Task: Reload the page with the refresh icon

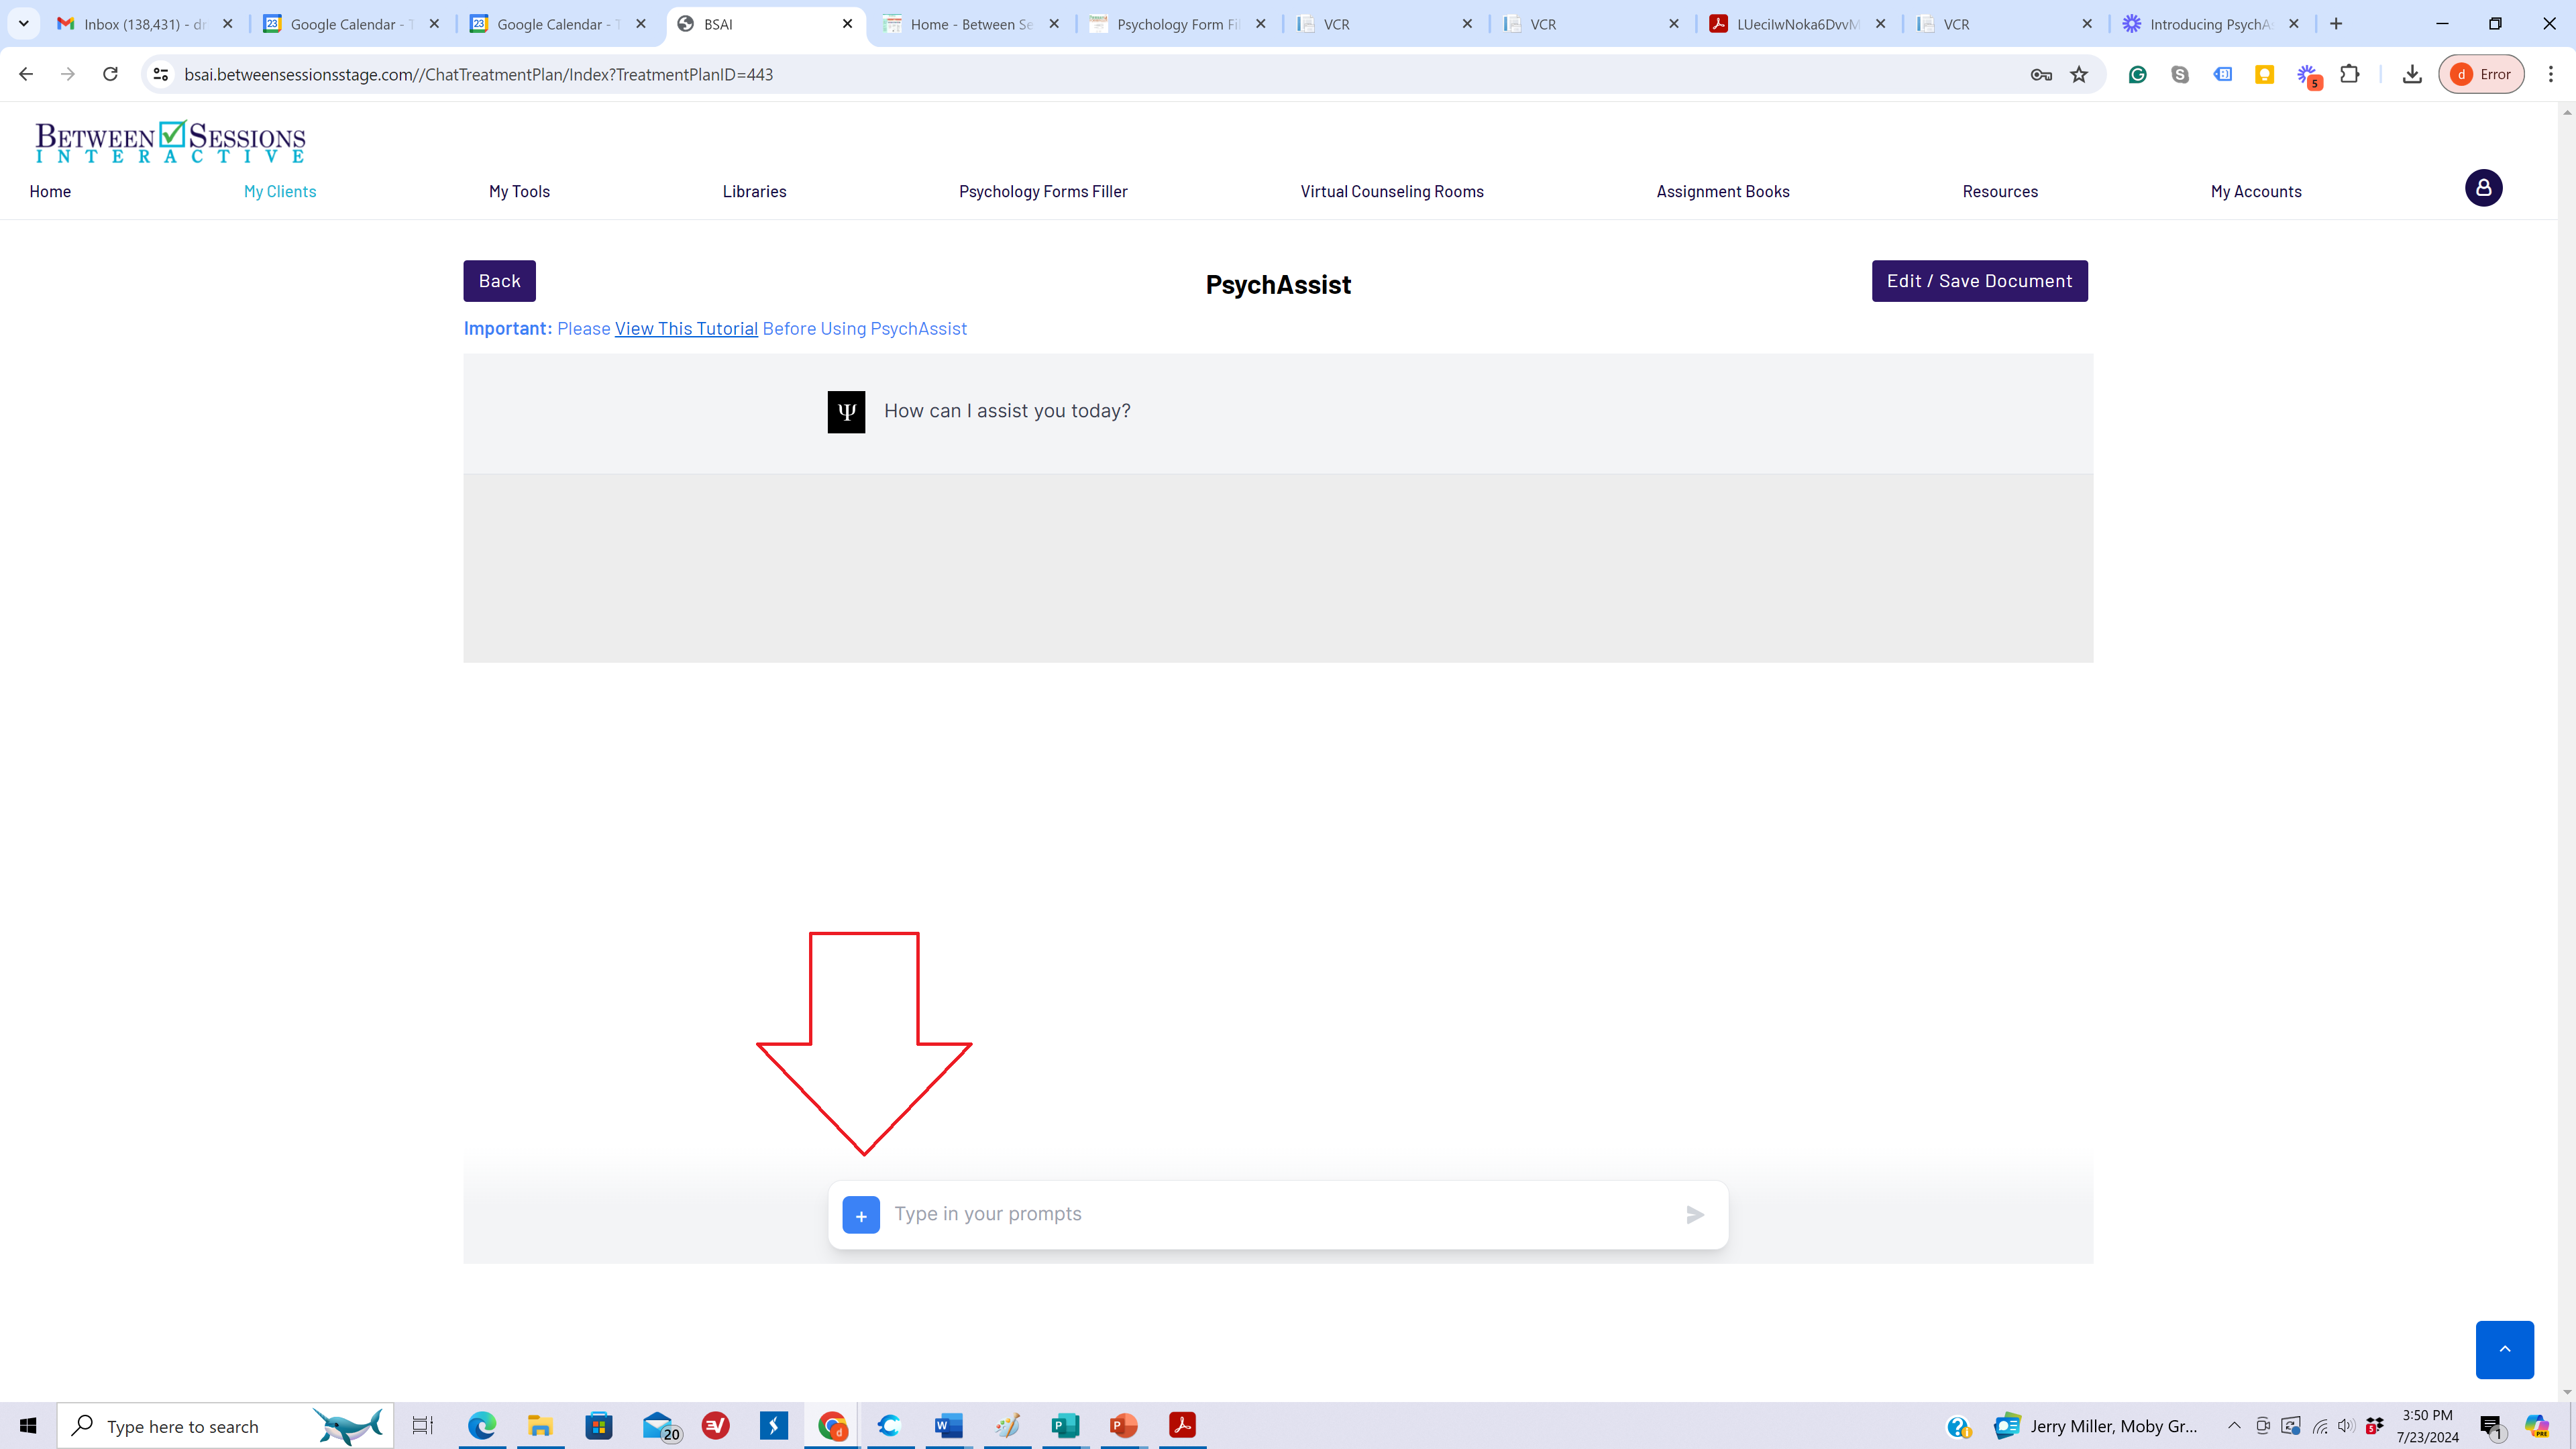Action: pos(110,74)
